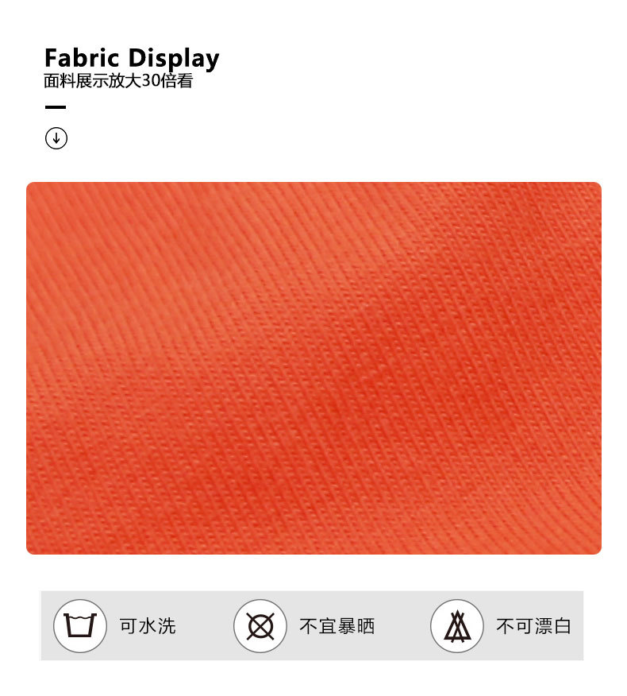Image resolution: width=627 pixels, height=696 pixels.
Task: Click the word Fabric in the heading
Action: point(82,58)
